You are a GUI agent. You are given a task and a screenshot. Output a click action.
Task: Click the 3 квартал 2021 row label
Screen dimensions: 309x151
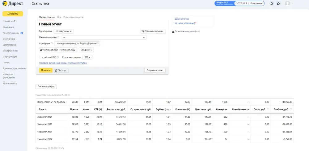pos(45,124)
